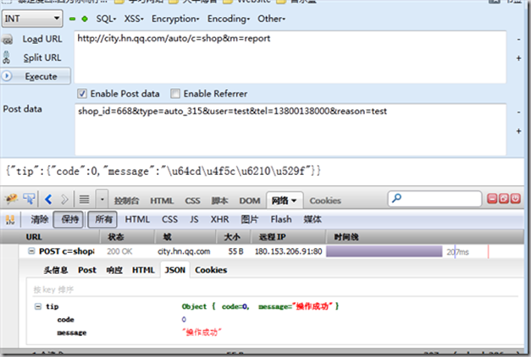Click the red Firebug power off icon
This screenshot has width=531, height=357.
516,198
